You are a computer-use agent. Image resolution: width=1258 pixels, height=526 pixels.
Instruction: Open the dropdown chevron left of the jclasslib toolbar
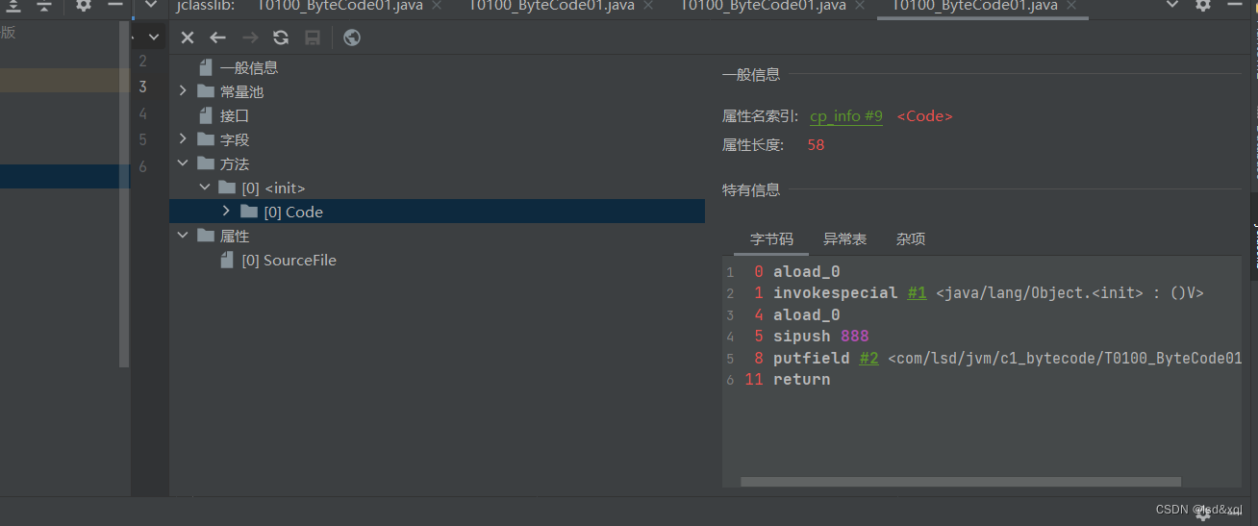[x=154, y=38]
